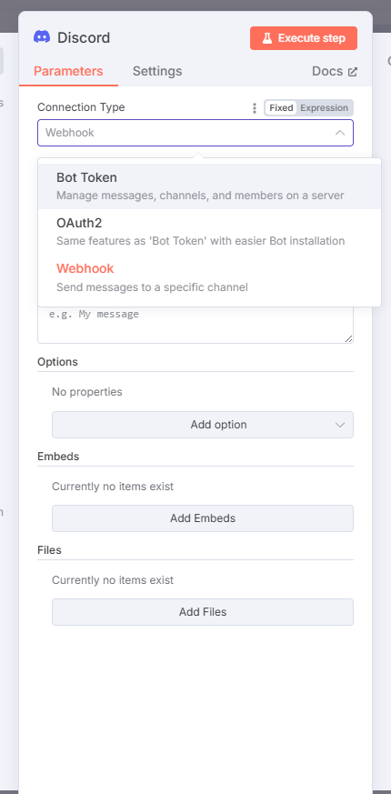The width and height of the screenshot is (391, 794).
Task: Choose the OAuth2 connection type
Action: (x=209, y=231)
